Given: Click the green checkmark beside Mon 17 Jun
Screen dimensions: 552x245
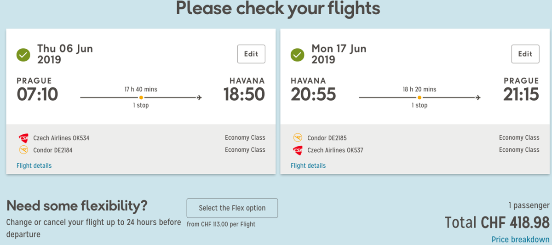Looking at the screenshot, I should point(298,55).
